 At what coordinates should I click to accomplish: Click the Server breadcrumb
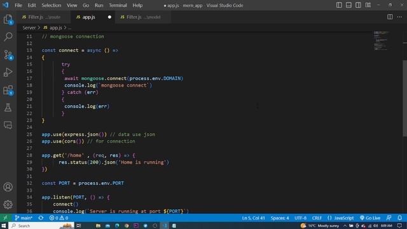tap(29, 27)
